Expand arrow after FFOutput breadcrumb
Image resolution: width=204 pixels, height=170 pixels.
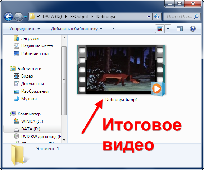92,17
